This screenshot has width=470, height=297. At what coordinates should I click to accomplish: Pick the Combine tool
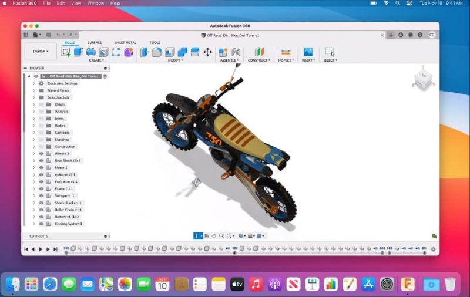click(182, 52)
